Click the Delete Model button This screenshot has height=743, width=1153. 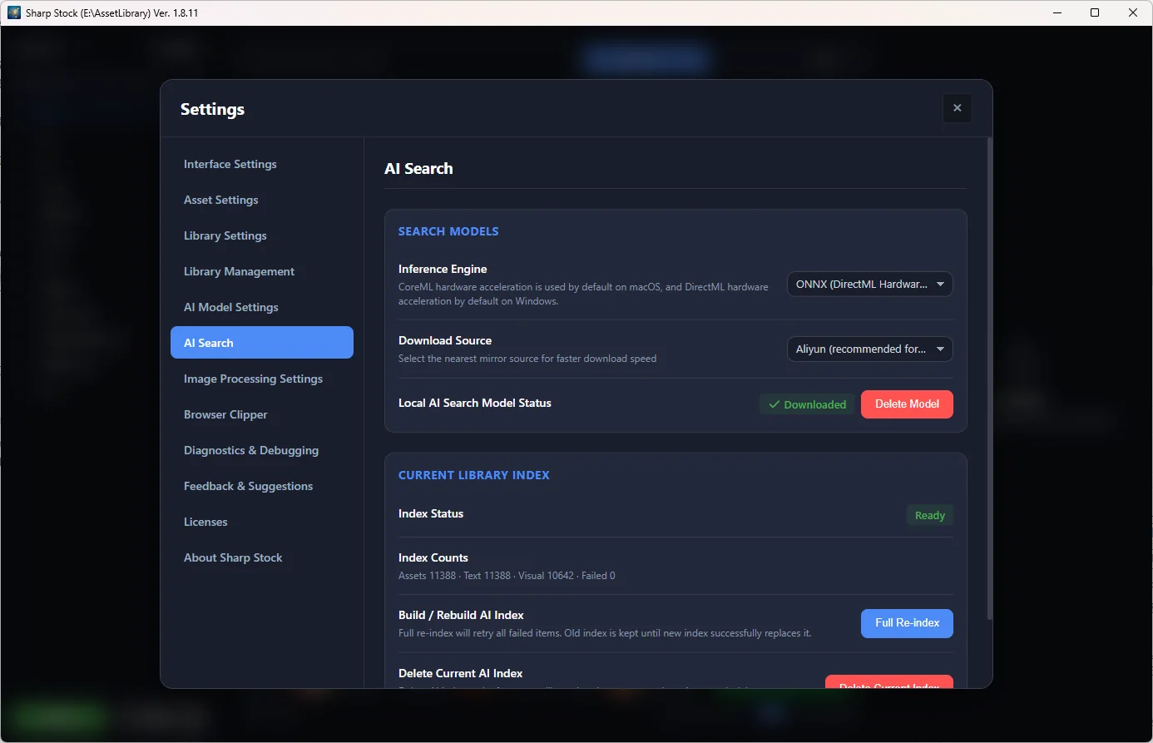coord(907,404)
